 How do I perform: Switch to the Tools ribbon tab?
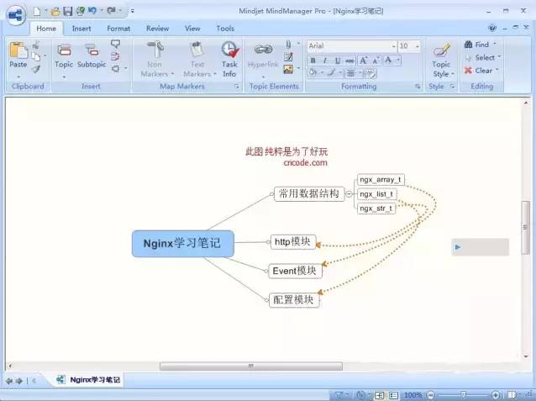click(225, 29)
